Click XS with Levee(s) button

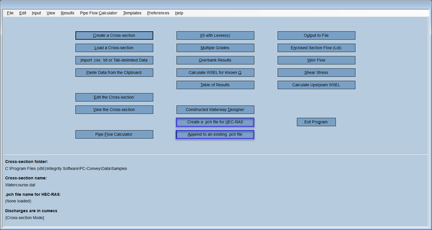tap(215, 35)
